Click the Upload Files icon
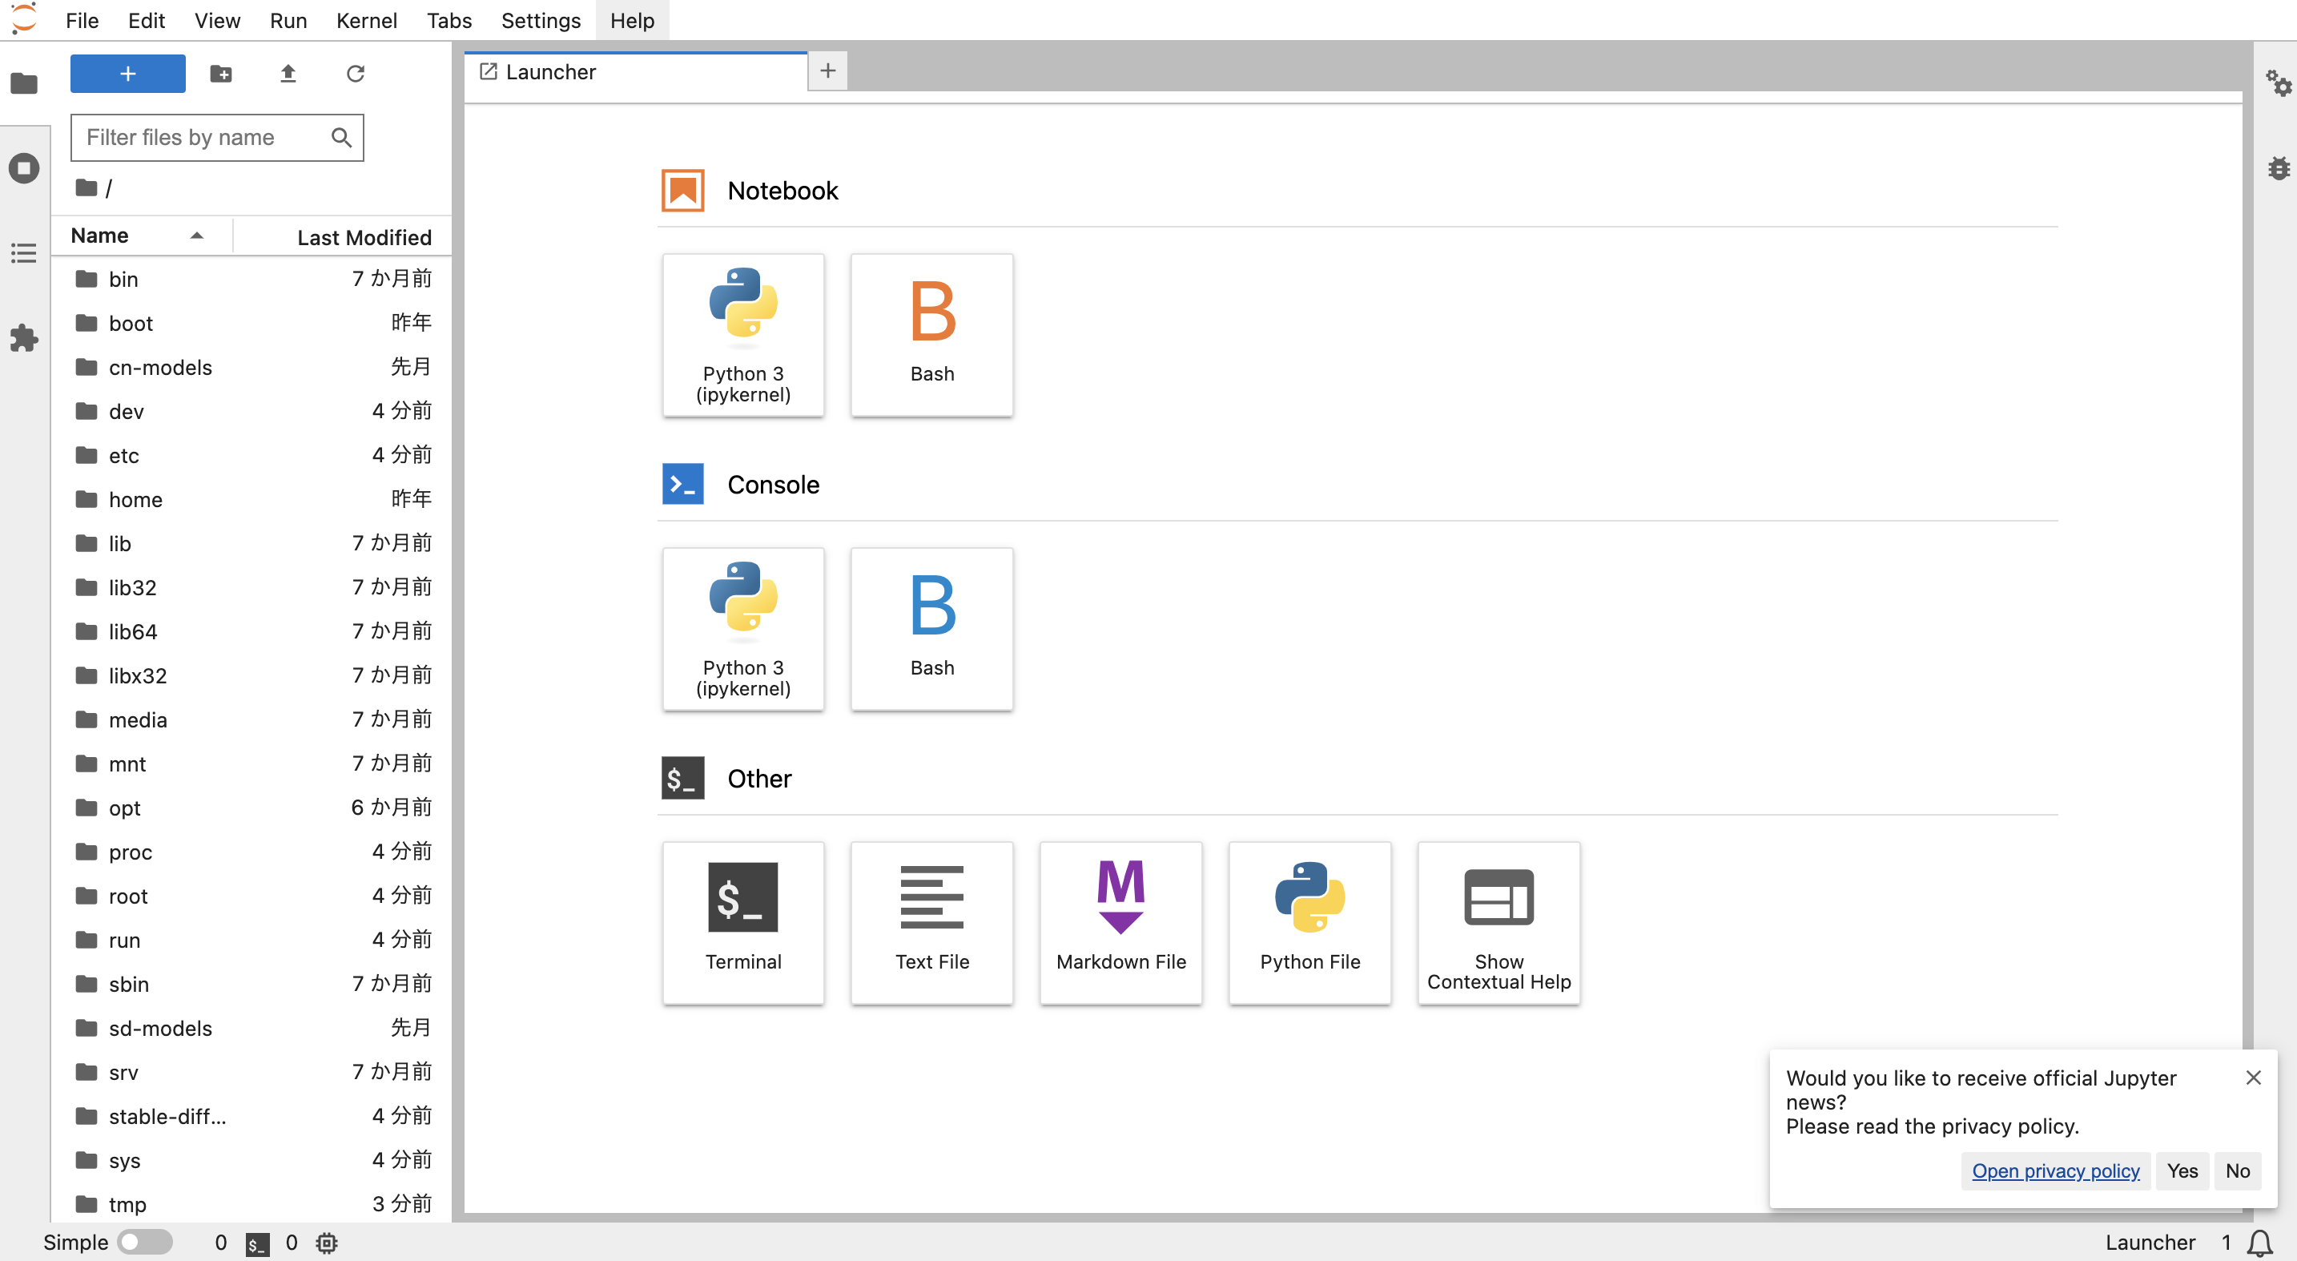The image size is (2297, 1261). (287, 73)
